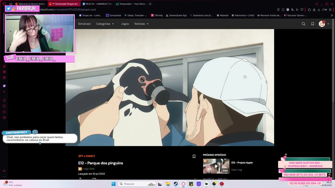The width and height of the screenshot is (335, 188).
Task: Expand the Notícias dropdown
Action: [x=141, y=24]
